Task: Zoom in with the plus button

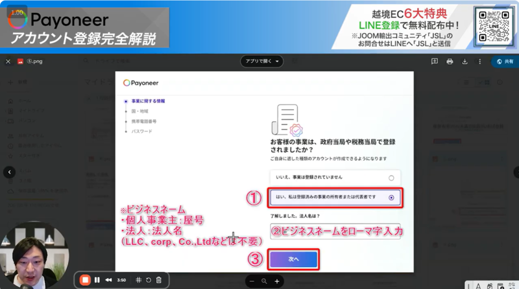Action: pos(277,281)
